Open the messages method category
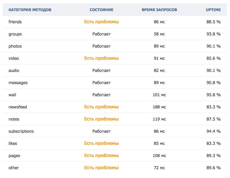This screenshot has width=230, height=178. [18, 83]
